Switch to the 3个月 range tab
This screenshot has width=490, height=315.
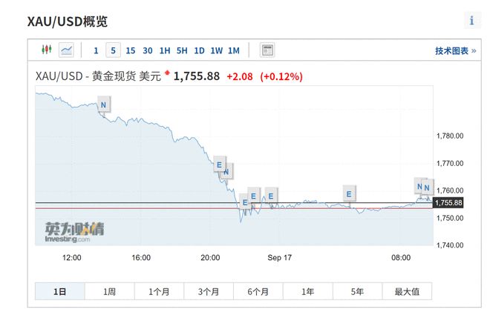pos(209,292)
